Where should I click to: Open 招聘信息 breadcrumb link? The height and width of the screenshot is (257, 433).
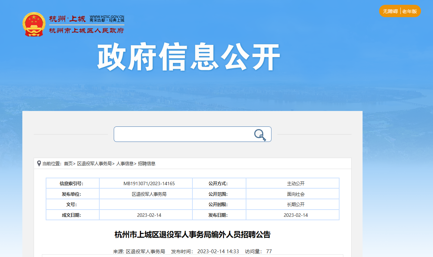[147, 164]
